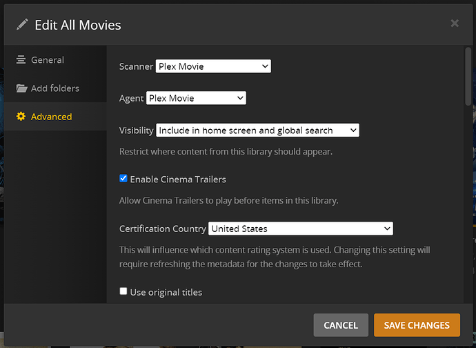476x348 pixels.
Task: Click the Edit All Movies title text
Action: (78, 26)
